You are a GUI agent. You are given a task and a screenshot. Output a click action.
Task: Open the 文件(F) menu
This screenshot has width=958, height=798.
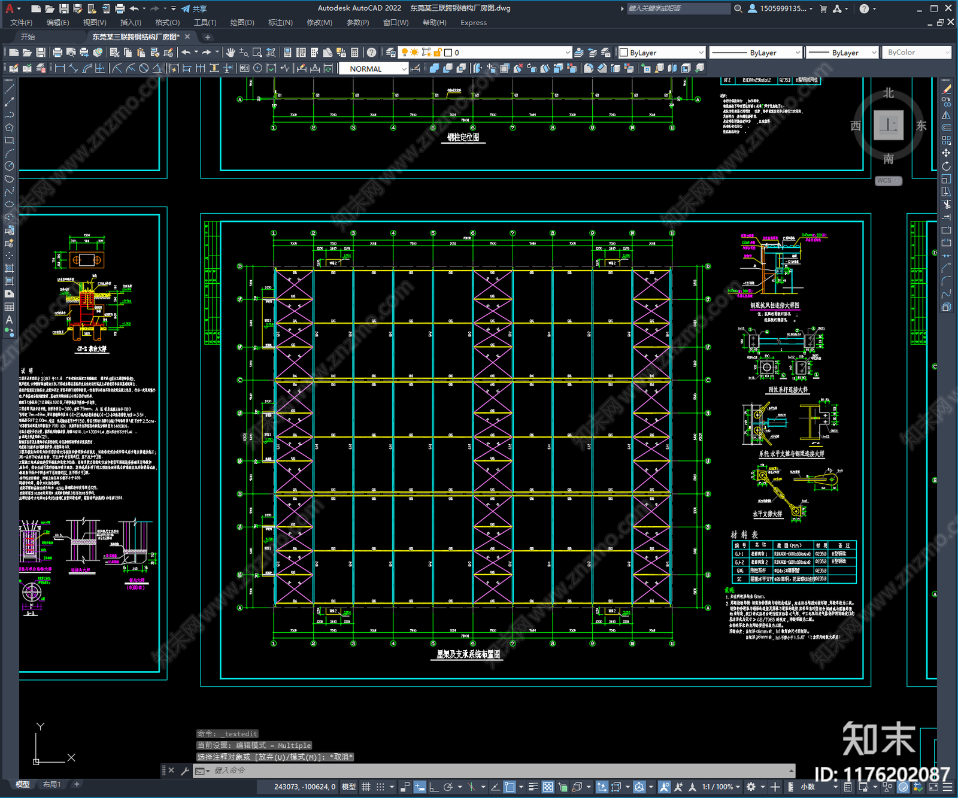pos(22,23)
